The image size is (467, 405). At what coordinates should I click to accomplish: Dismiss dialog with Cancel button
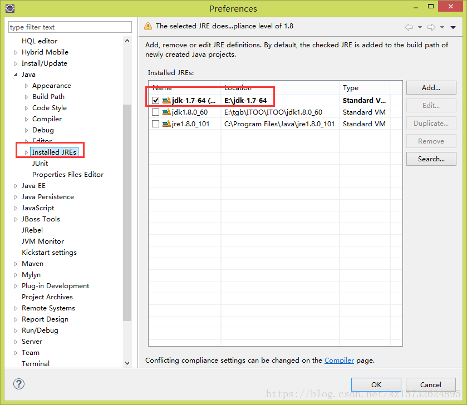431,385
